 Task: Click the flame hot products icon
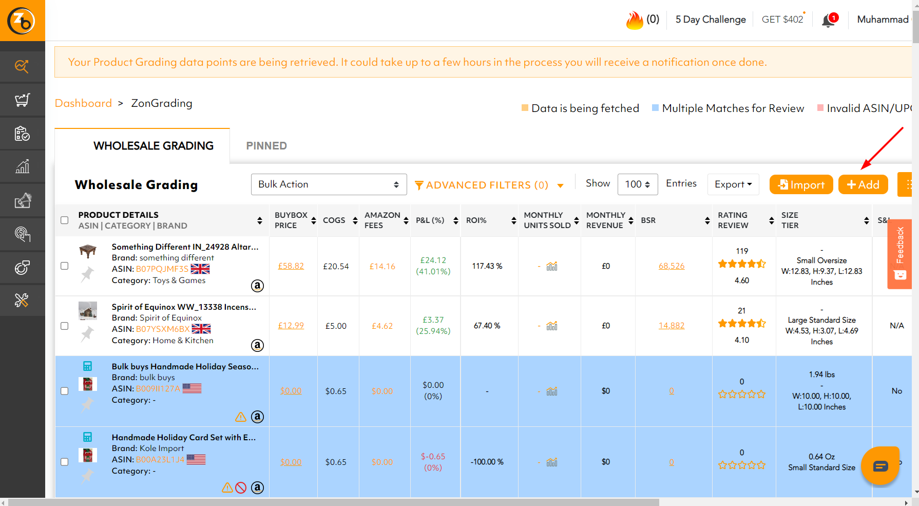click(x=635, y=20)
